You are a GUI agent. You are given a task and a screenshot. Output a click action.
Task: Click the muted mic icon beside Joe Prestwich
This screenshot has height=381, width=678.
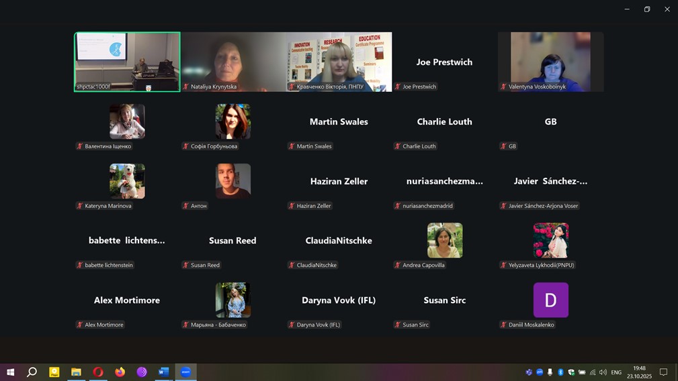[398, 87]
